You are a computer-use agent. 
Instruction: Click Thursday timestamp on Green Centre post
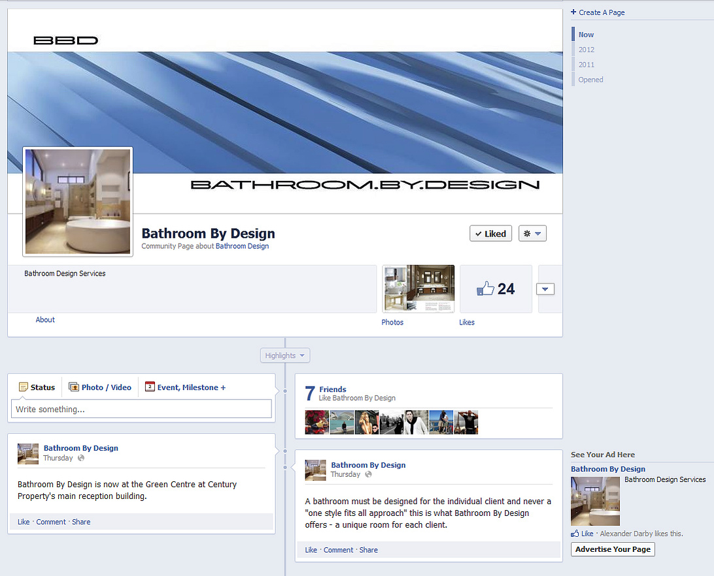pyautogui.click(x=58, y=458)
